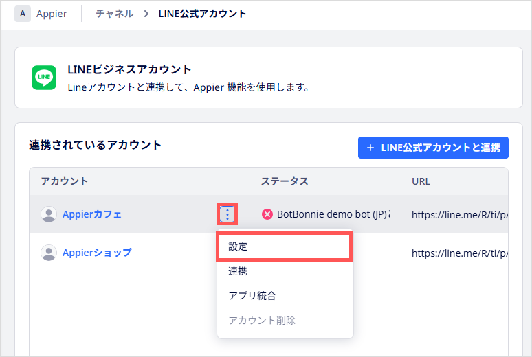Click the Appierショップ line.me URL
Screen dimensions: 532x357
tap(460, 253)
